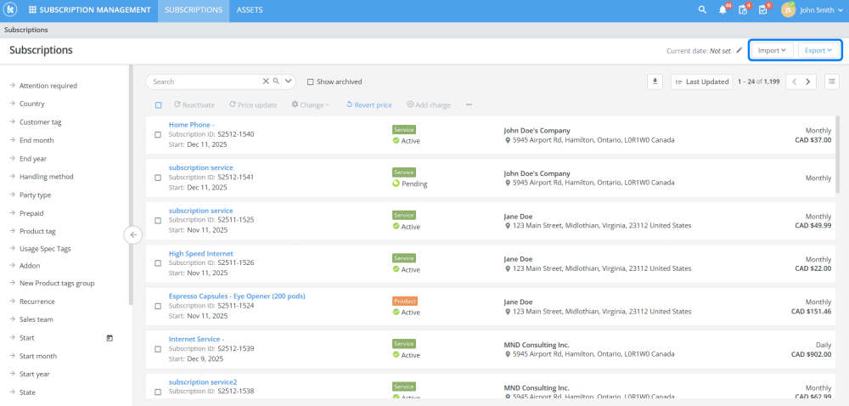The height and width of the screenshot is (406, 849).
Task: Select checkbox for subscription S2512-1541
Action: [158, 178]
